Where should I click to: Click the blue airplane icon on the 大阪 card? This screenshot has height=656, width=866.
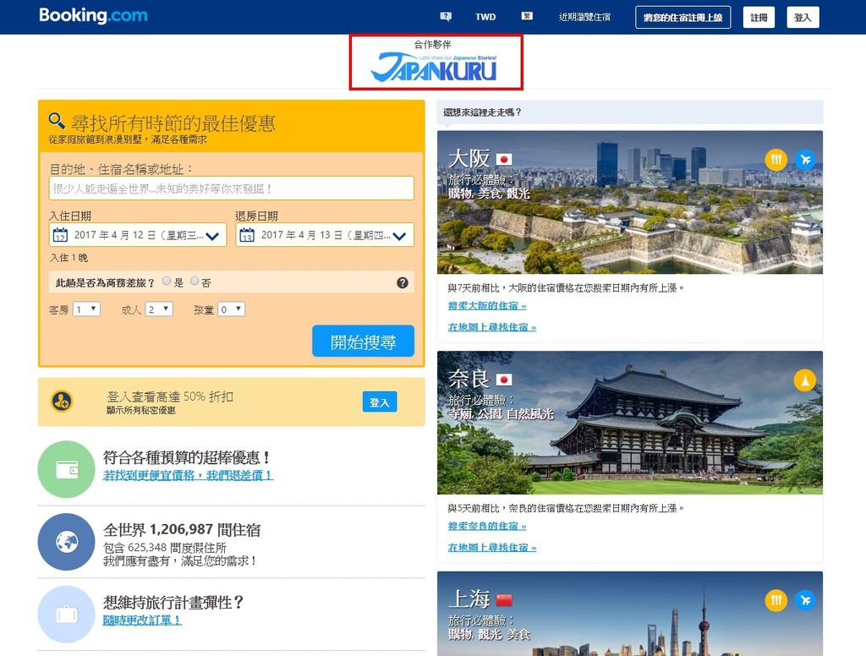pyautogui.click(x=806, y=160)
